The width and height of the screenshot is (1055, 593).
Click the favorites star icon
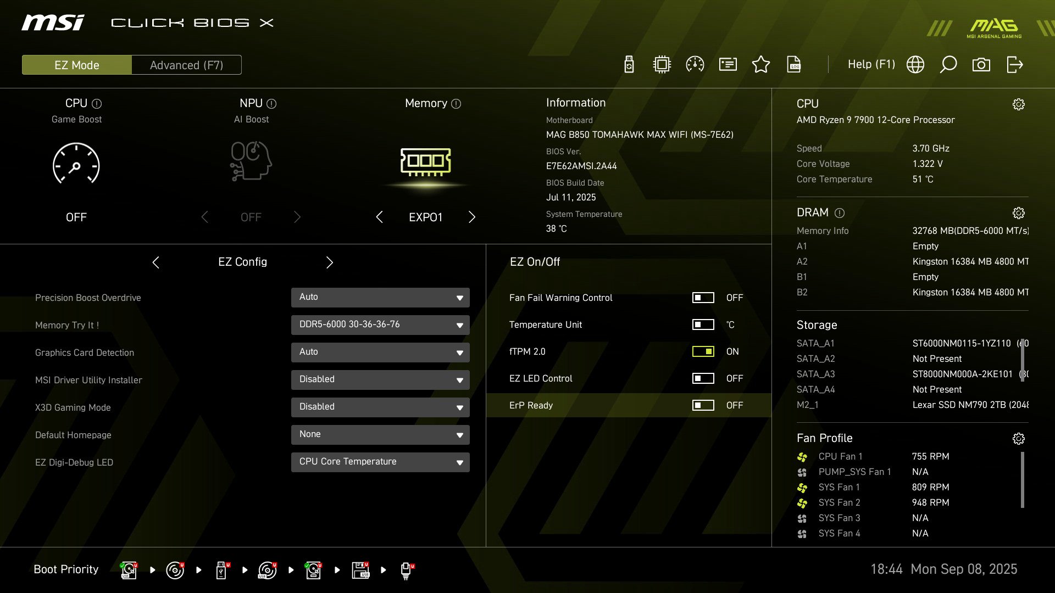(x=760, y=65)
